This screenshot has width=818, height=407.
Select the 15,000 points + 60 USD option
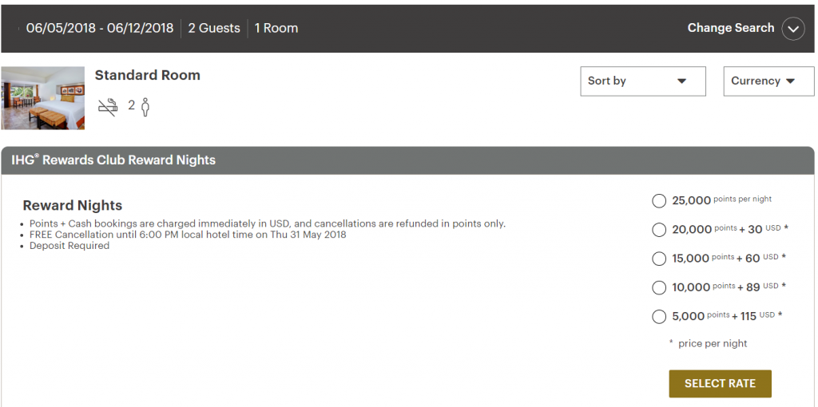tap(659, 259)
